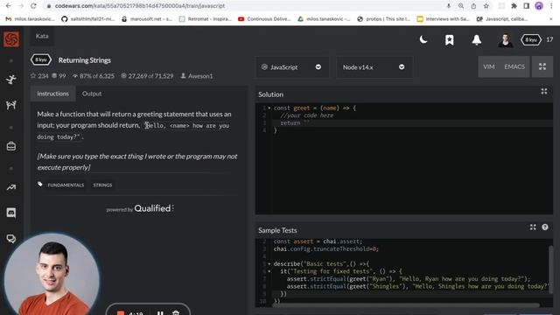This screenshot has width=560, height=315.
Task: Expand the JavaScript language dropdown
Action: (x=292, y=67)
